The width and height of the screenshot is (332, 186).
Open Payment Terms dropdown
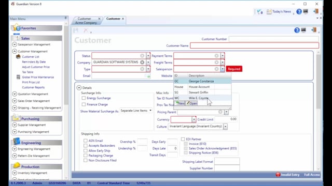[x=223, y=56]
